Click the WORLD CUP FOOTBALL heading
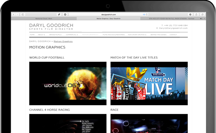The height and width of the screenshot is (133, 216). tap(47, 58)
